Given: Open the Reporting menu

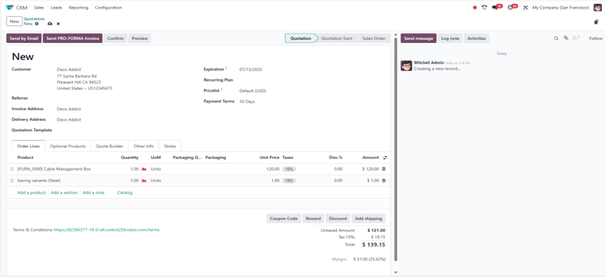Looking at the screenshot, I should point(78,7).
